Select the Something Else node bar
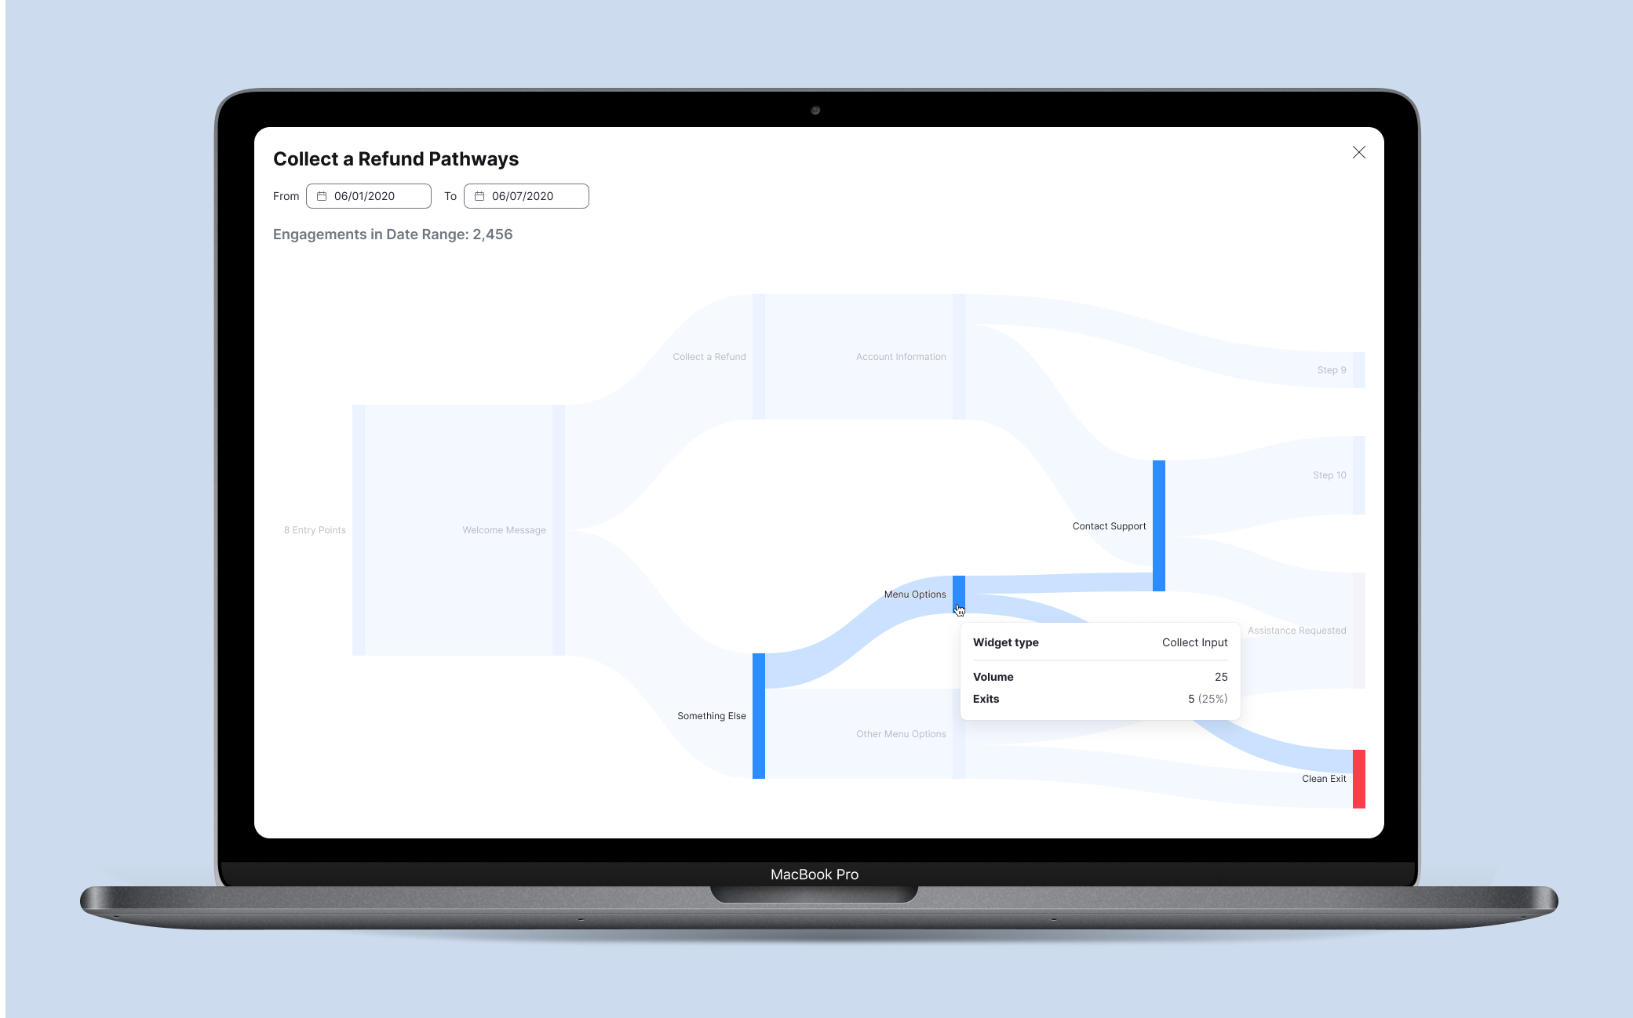Screen dimensions: 1633x1018 coord(758,715)
